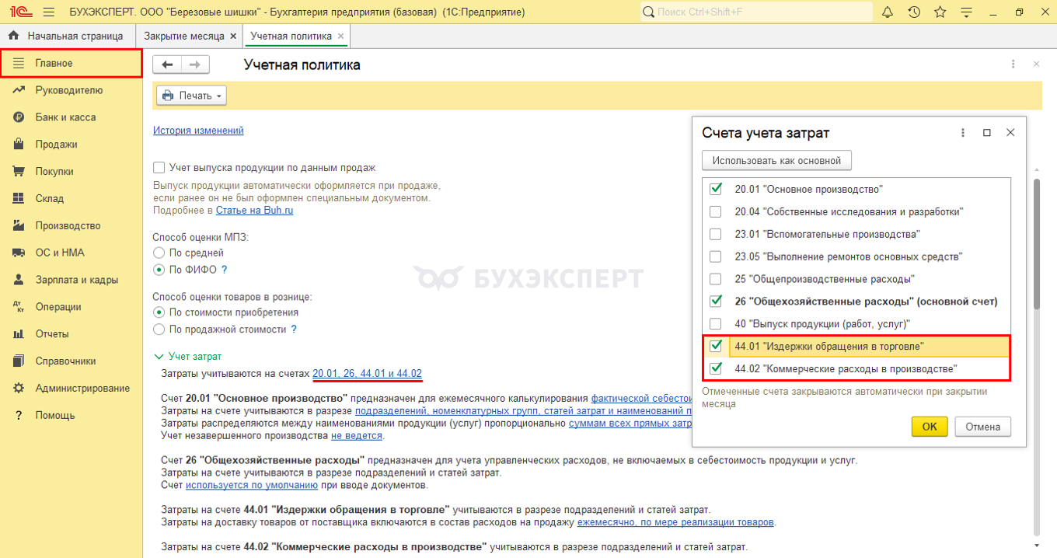Click the back arrow navigation button
The width and height of the screenshot is (1057, 558).
pos(167,65)
